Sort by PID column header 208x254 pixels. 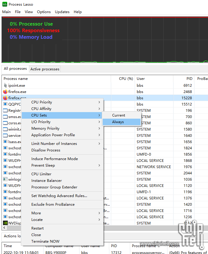coord(184,79)
